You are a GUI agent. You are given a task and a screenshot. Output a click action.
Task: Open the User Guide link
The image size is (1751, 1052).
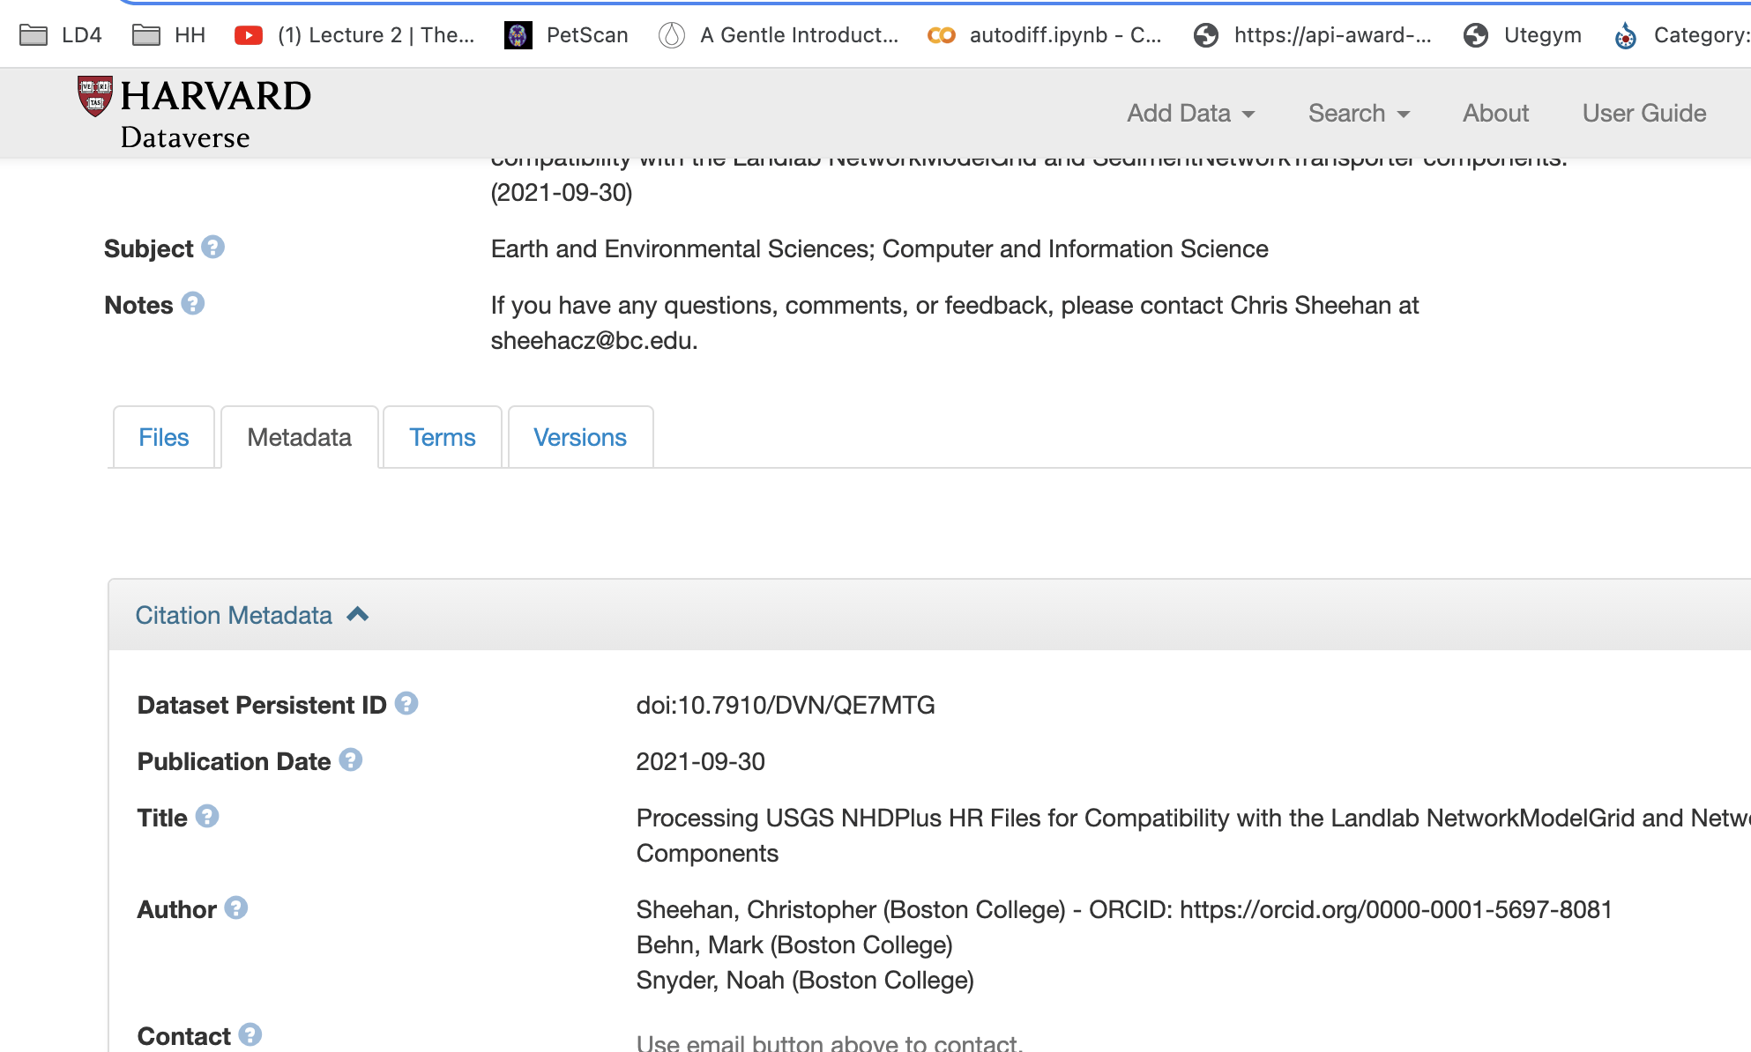pyautogui.click(x=1643, y=114)
